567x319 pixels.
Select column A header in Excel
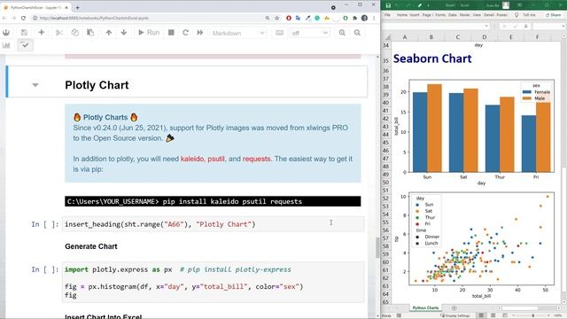(x=405, y=37)
